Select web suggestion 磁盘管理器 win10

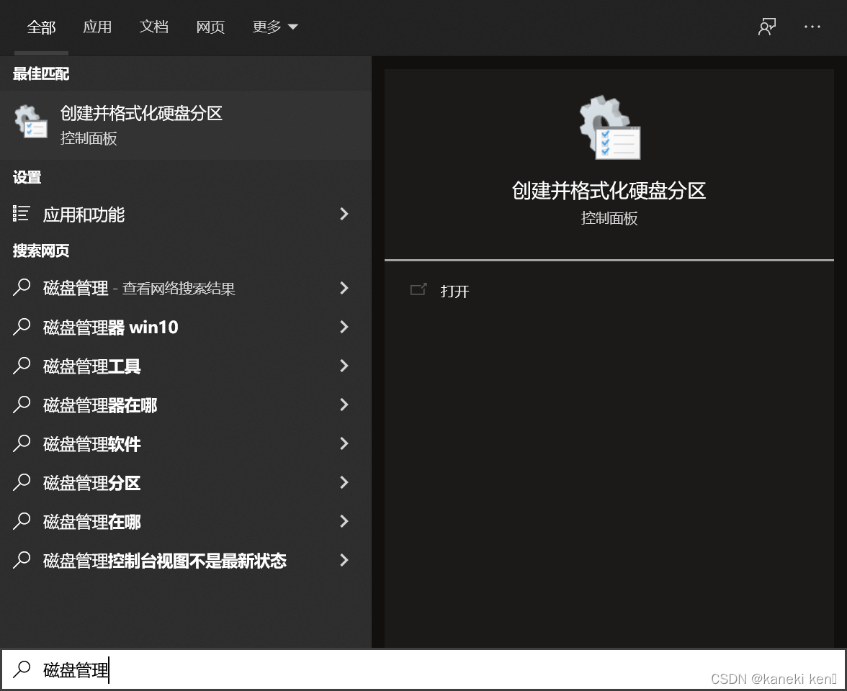186,327
